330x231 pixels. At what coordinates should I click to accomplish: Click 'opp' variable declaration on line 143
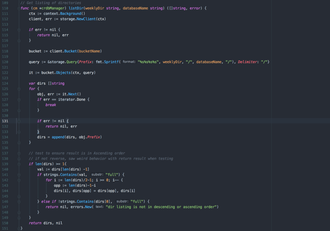point(57,185)
